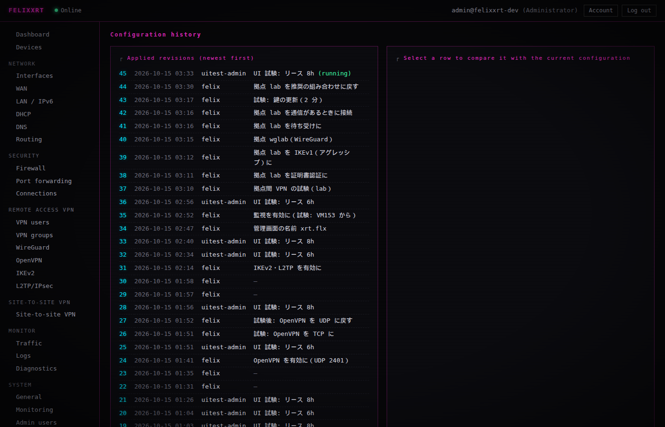Open the Diagnostics page
The image size is (665, 427).
coord(37,369)
